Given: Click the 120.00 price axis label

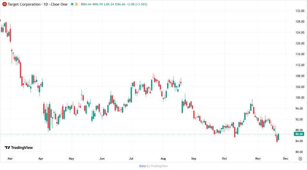Looking at the screenshot, I should click(300, 43).
